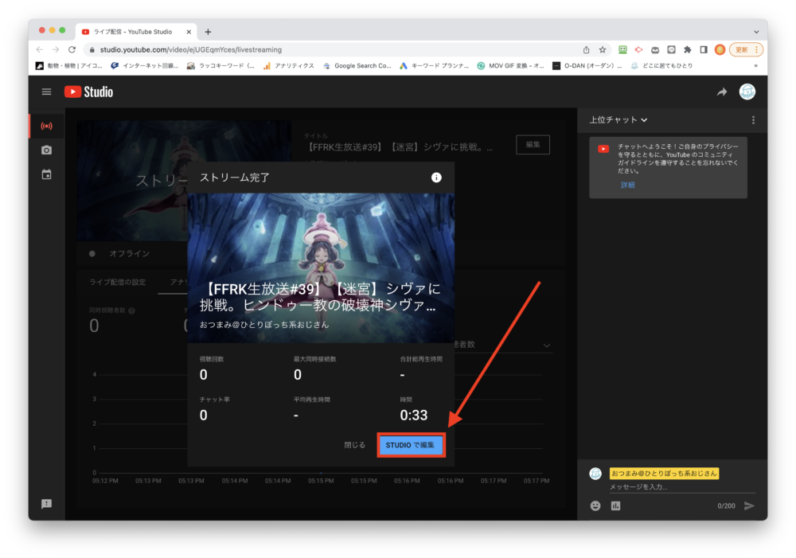The image size is (796, 558).
Task: Click the LINE speech-bubble extension icon
Action: coord(671,50)
